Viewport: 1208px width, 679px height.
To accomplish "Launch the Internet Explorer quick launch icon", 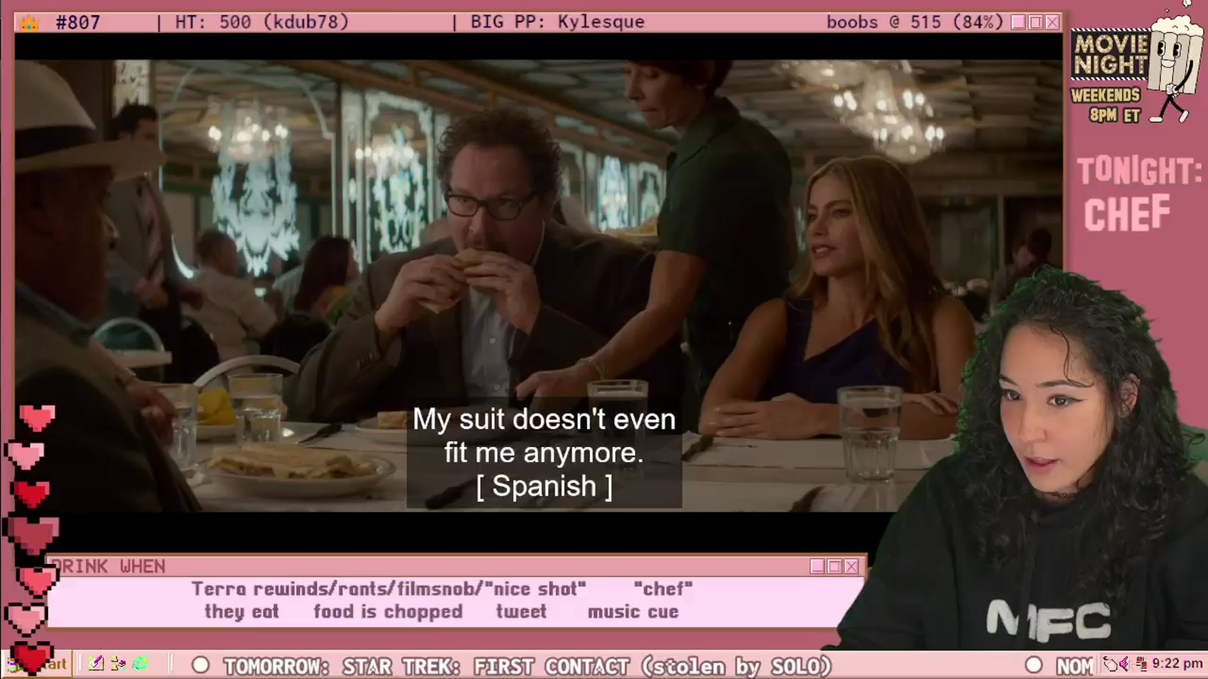I will [140, 664].
